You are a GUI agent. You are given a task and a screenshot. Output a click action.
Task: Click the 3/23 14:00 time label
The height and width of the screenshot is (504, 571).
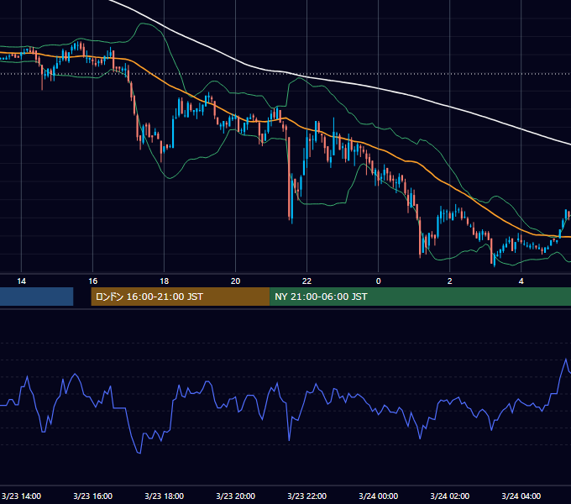(x=22, y=496)
